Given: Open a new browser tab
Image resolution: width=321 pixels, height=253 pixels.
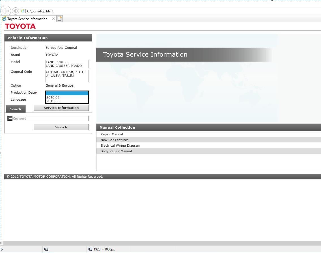Looking at the screenshot, I should 60,19.
